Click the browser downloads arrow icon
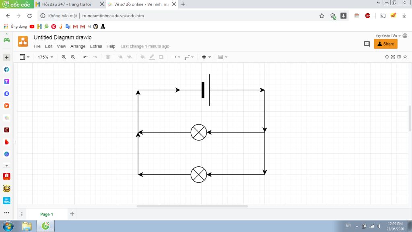 point(404,16)
